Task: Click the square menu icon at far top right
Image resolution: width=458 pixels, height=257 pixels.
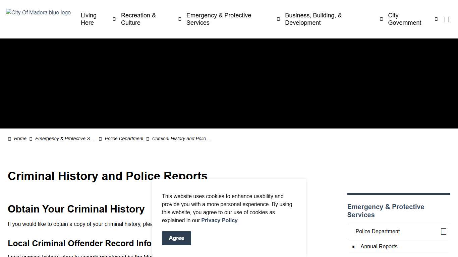Action: point(446,19)
